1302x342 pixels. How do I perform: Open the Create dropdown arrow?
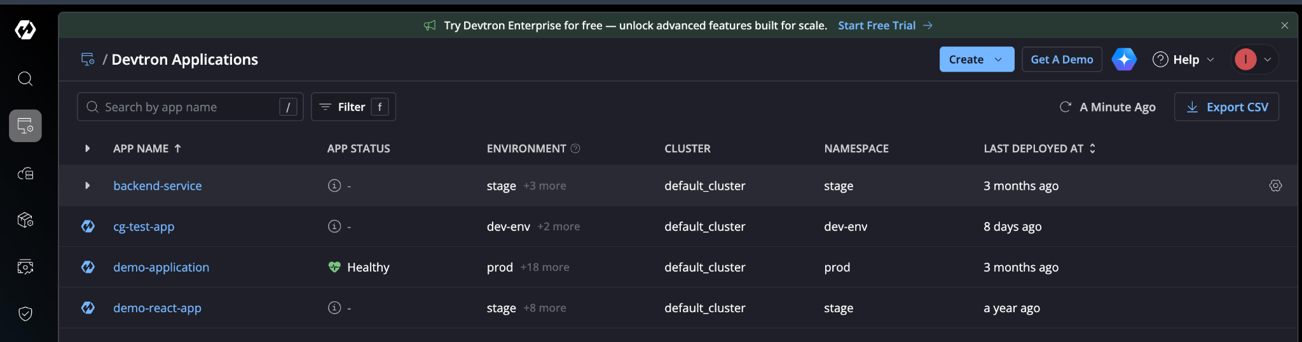(x=998, y=60)
